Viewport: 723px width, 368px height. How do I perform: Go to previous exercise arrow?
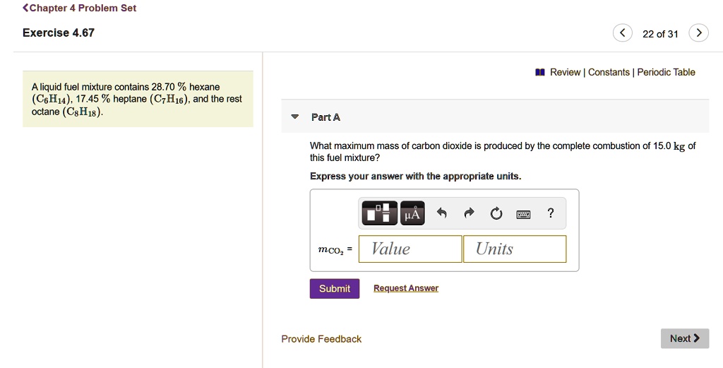pos(622,33)
